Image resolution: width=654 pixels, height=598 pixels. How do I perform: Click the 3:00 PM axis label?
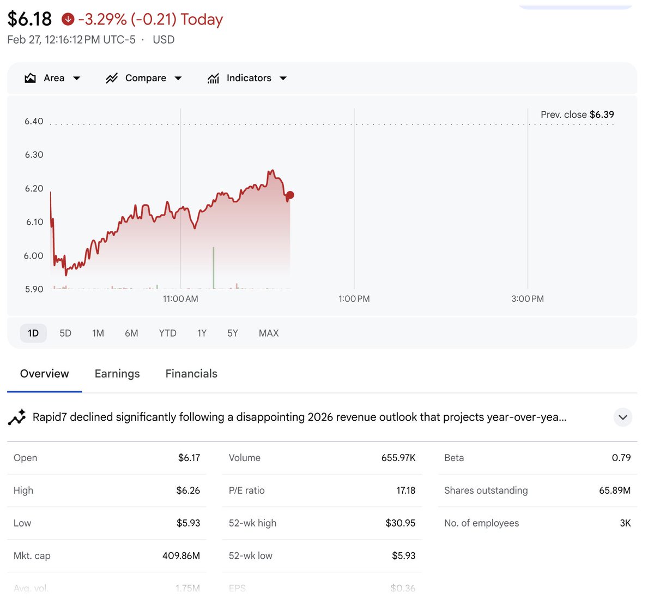tap(528, 299)
